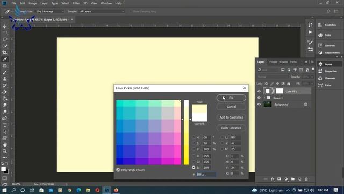Create new fill or adjustment layer icon
This screenshot has height=194, width=344.
coord(286,179)
